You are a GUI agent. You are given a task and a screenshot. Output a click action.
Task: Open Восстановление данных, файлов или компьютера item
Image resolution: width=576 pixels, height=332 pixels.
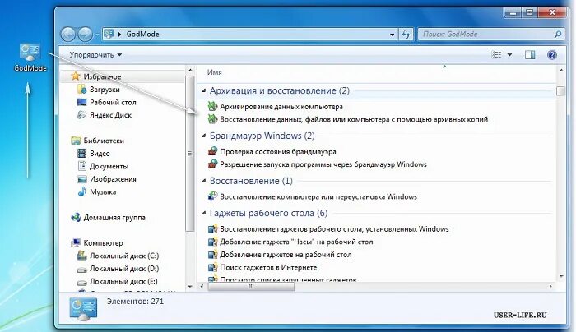(x=354, y=120)
